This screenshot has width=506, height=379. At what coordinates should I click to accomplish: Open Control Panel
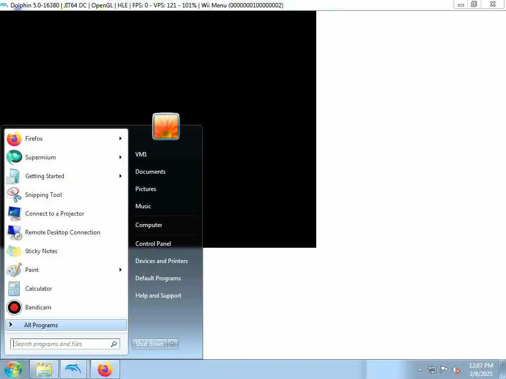(x=153, y=244)
